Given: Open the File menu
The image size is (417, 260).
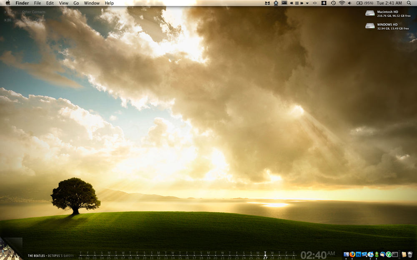Looking at the screenshot, I should [38, 3].
